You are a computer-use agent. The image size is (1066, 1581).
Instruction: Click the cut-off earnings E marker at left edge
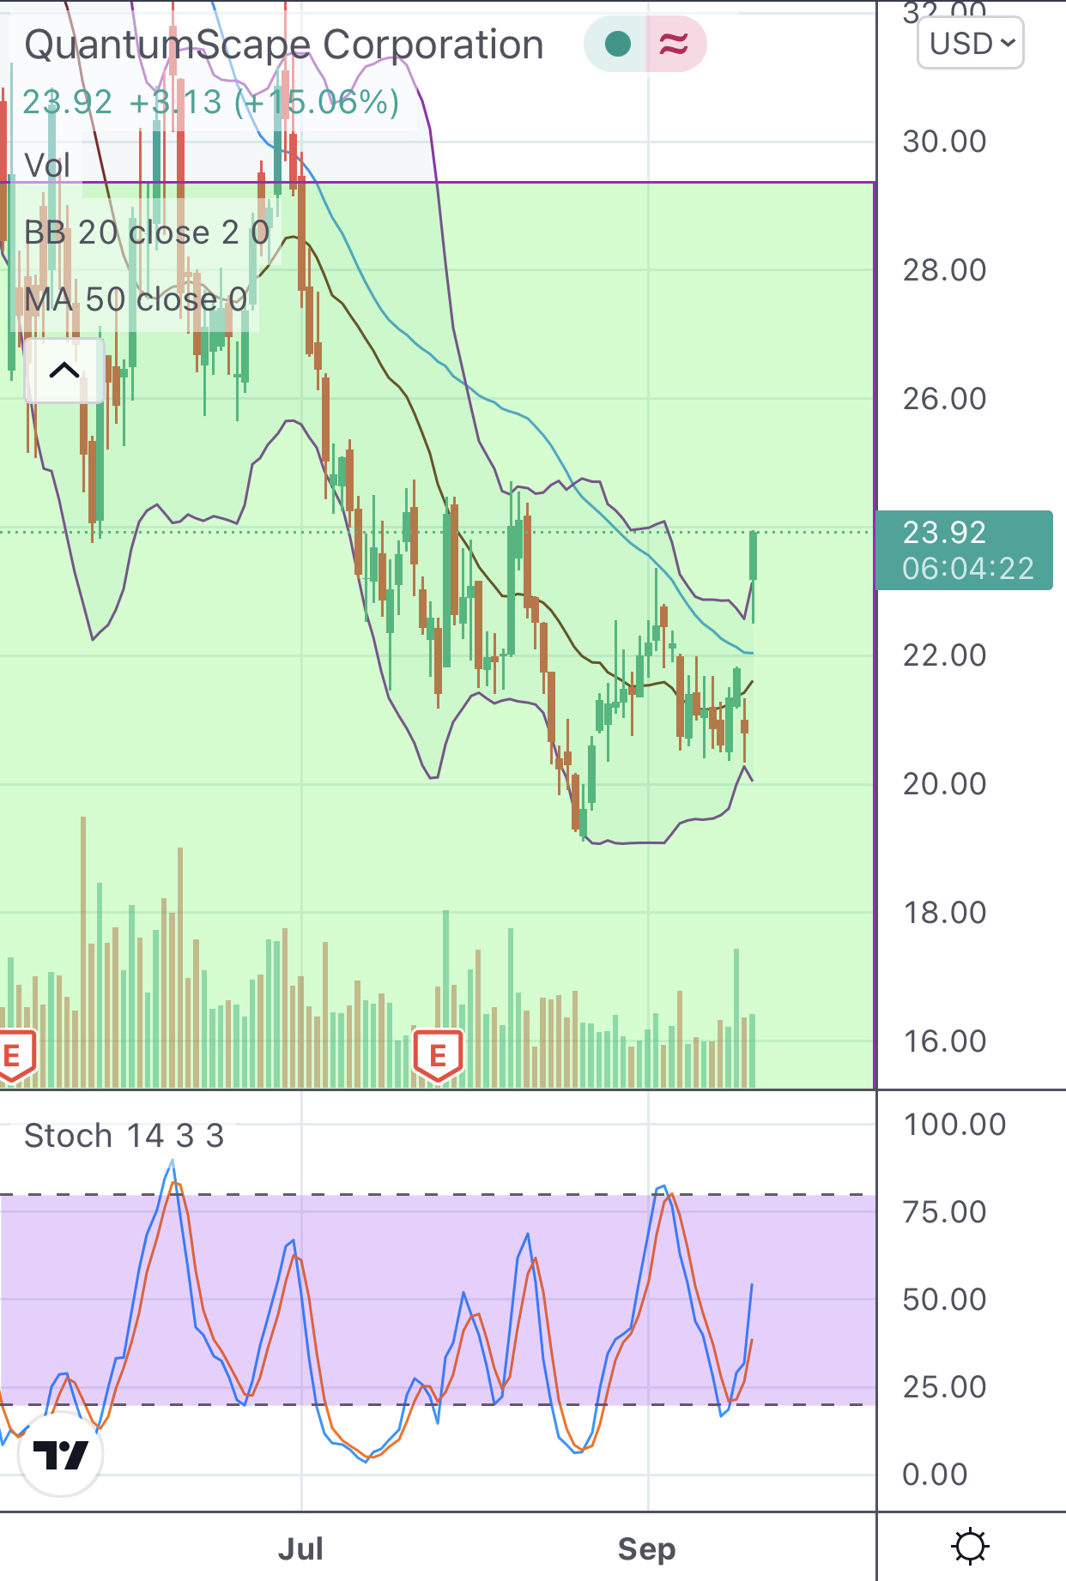pos(15,1055)
